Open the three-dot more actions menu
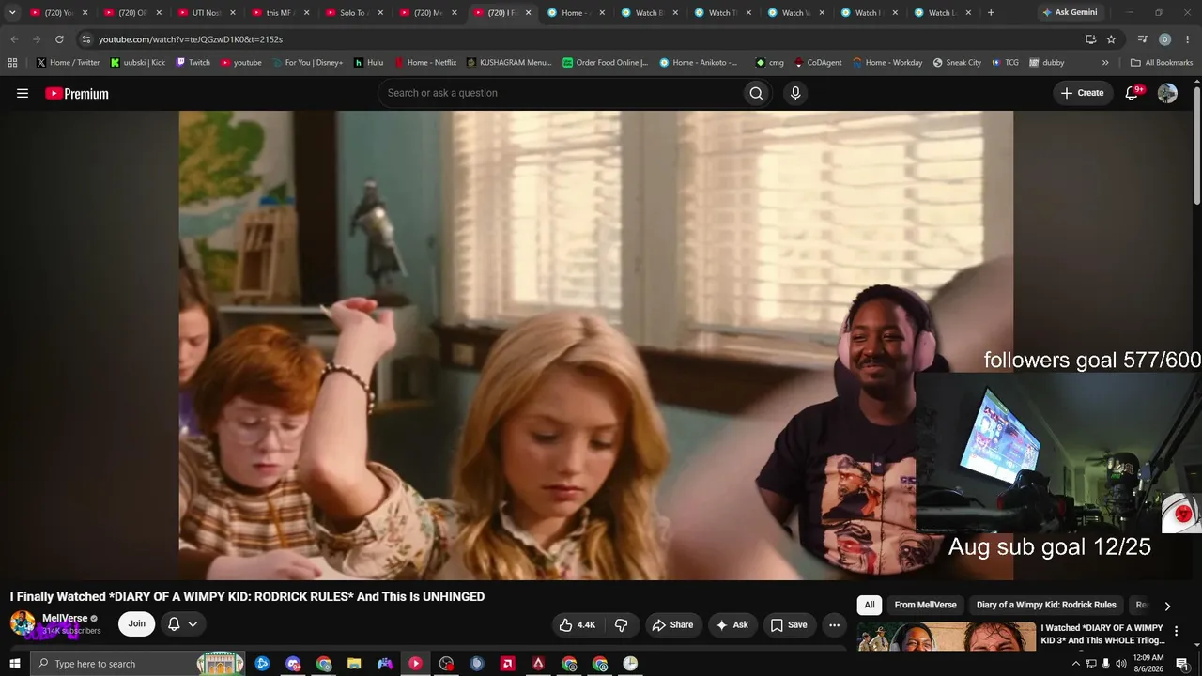The width and height of the screenshot is (1202, 676). coord(834,624)
